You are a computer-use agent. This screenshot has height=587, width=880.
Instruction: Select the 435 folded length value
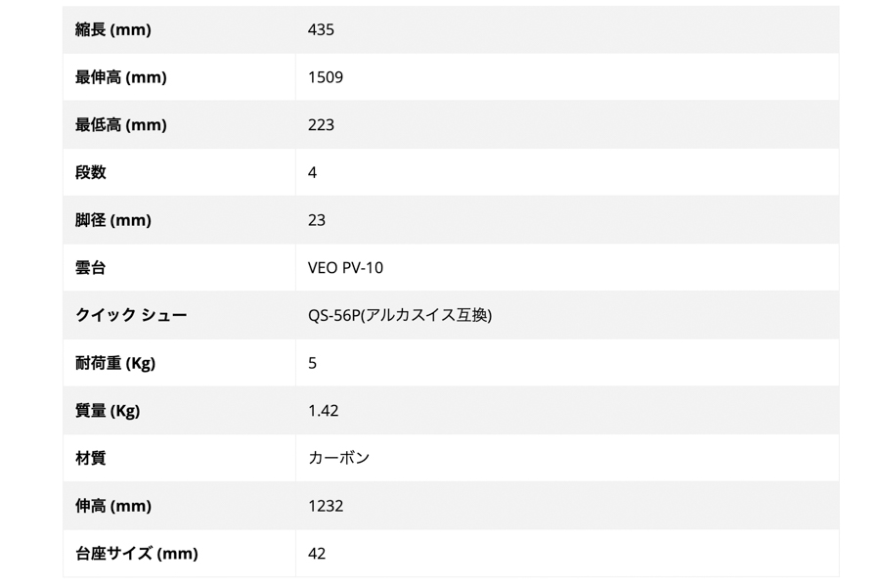(x=321, y=29)
